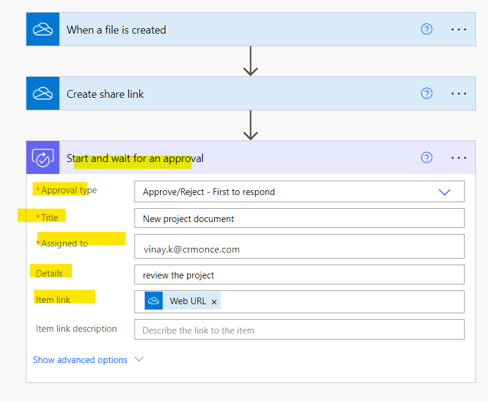Image resolution: width=488 pixels, height=402 pixels.
Task: Open the ellipsis menu on the approval step
Action: coord(459,158)
